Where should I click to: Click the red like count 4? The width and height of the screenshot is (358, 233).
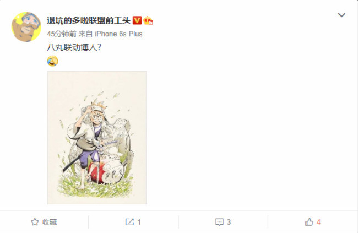(x=318, y=222)
